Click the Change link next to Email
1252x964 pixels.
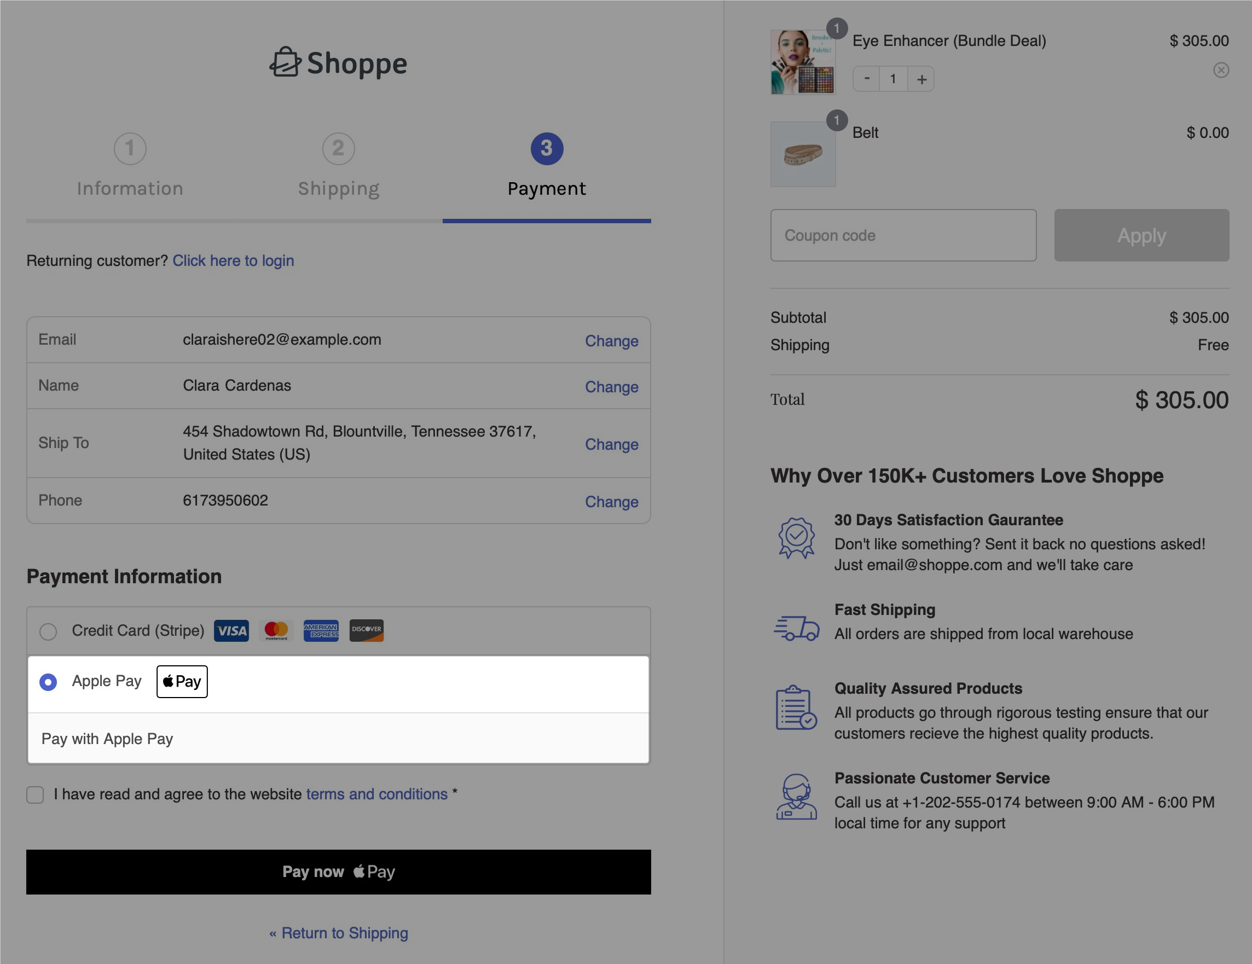[x=612, y=339]
